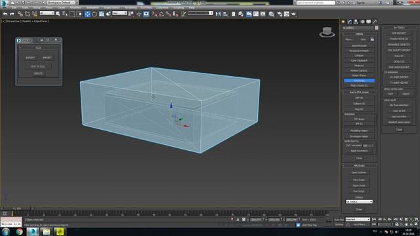Open the Edit Named Selection Sets icon
Screen dimensions: 420x236
pyautogui.click(x=183, y=14)
